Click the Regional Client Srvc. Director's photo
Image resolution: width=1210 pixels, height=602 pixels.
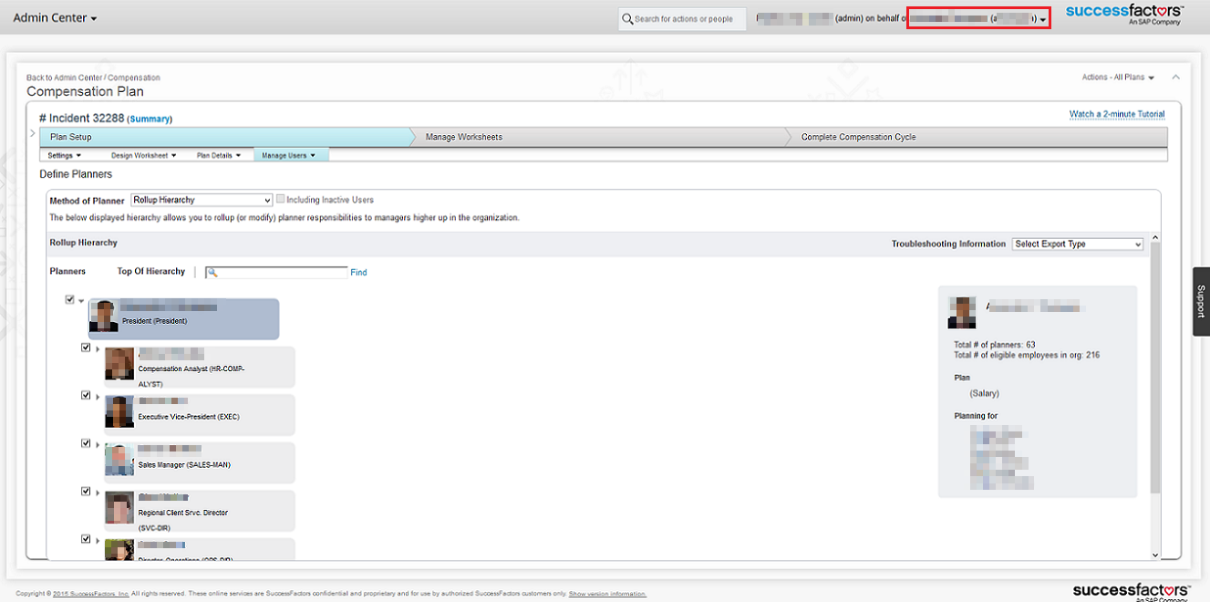pyautogui.click(x=119, y=507)
